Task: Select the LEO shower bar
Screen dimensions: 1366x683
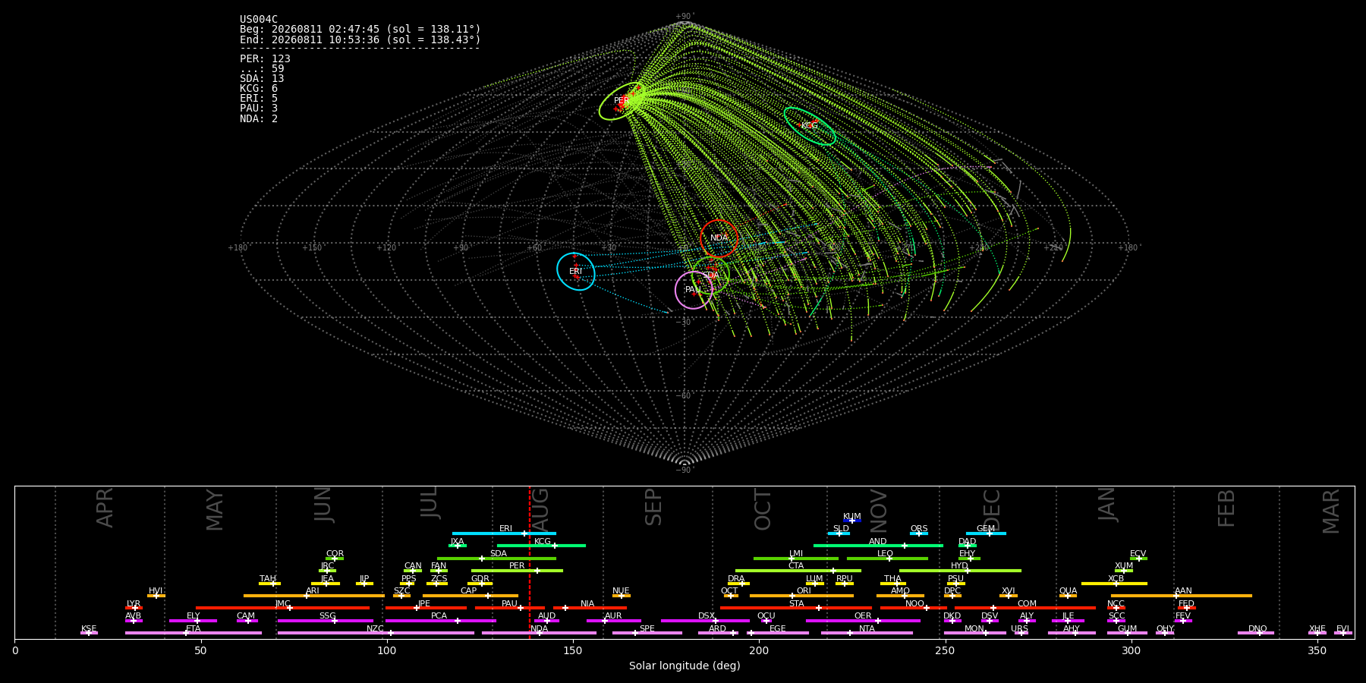Action: [887, 559]
